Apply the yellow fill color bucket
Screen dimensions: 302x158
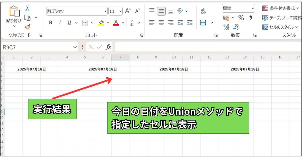pyautogui.click(x=101, y=23)
